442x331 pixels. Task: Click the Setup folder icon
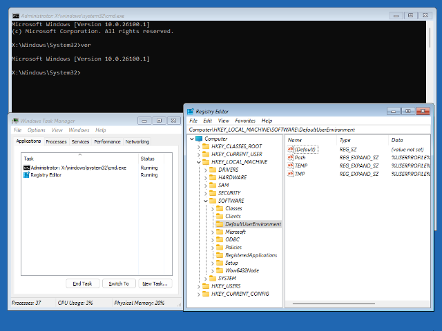[220, 263]
